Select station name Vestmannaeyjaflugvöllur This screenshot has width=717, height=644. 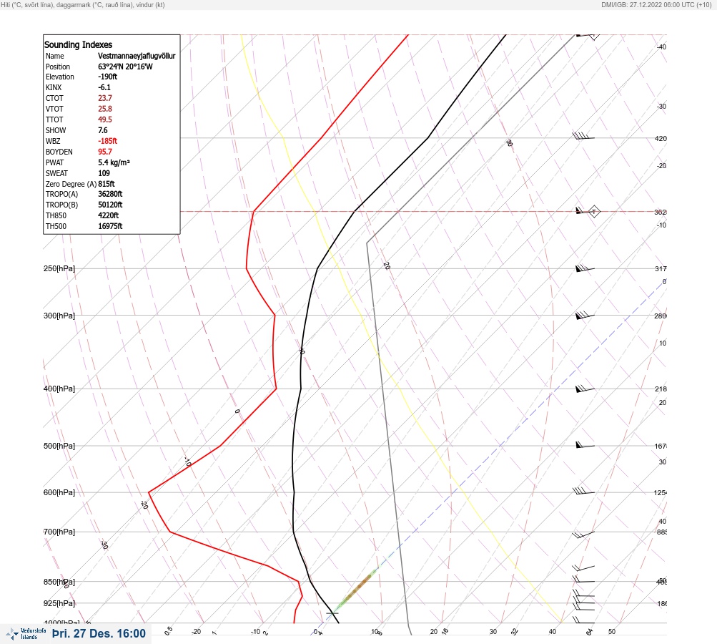pos(137,56)
